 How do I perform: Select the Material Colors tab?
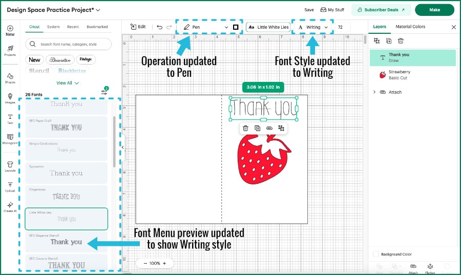pos(410,27)
